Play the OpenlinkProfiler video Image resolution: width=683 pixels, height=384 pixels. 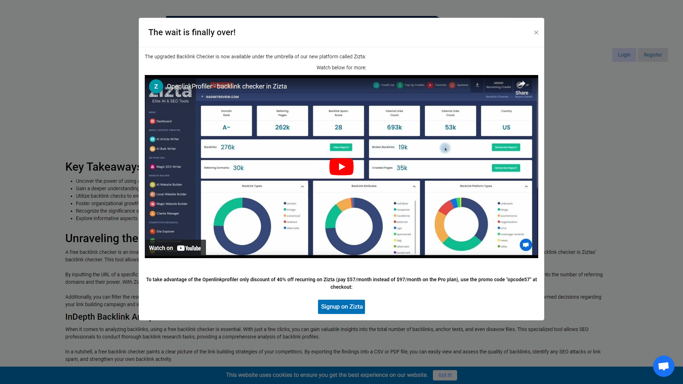tap(341, 166)
